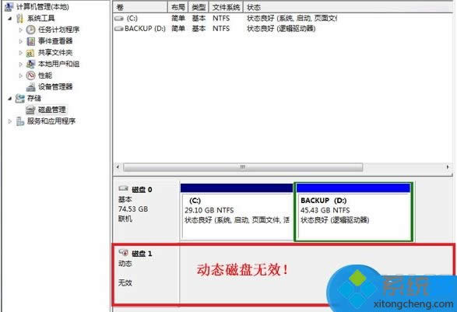Select 计算机管理(本地) tree label
Screen dimensions: 457x312
tap(43, 7)
